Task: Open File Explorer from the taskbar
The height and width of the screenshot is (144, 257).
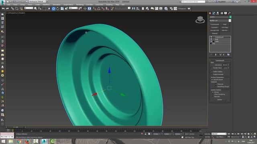Action: tap(11, 141)
